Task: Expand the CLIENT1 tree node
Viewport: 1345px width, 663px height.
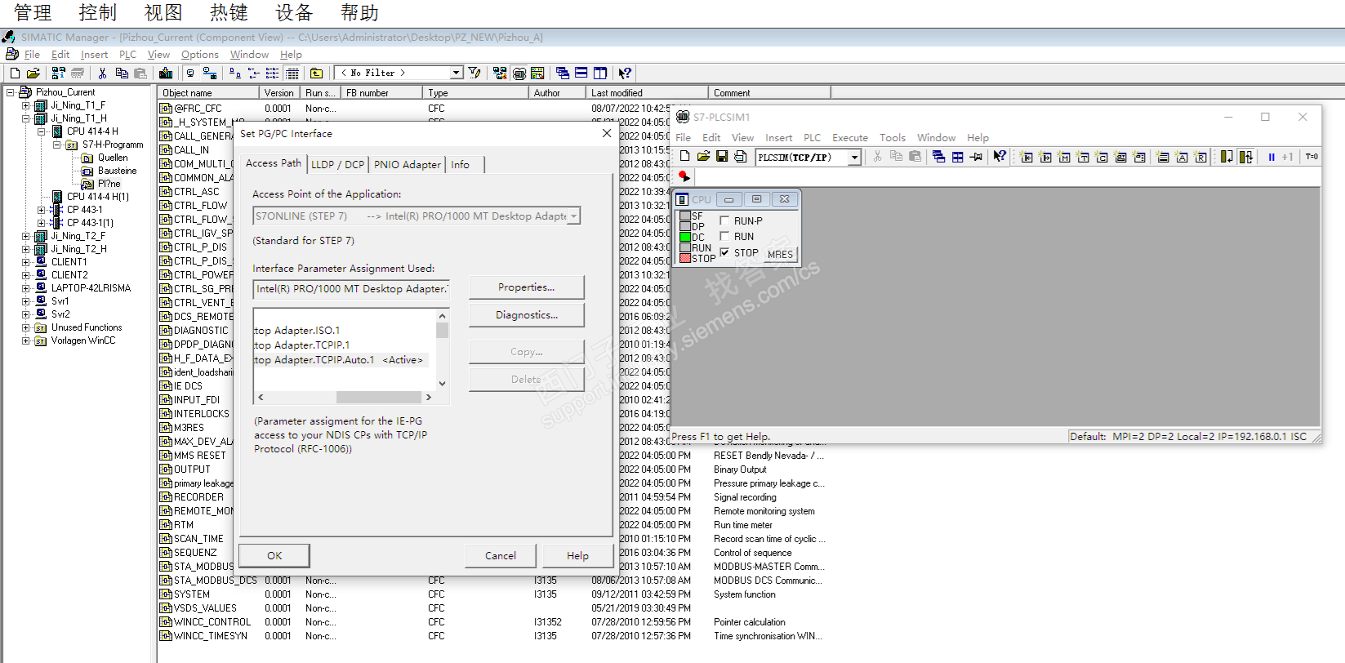Action: (x=25, y=262)
